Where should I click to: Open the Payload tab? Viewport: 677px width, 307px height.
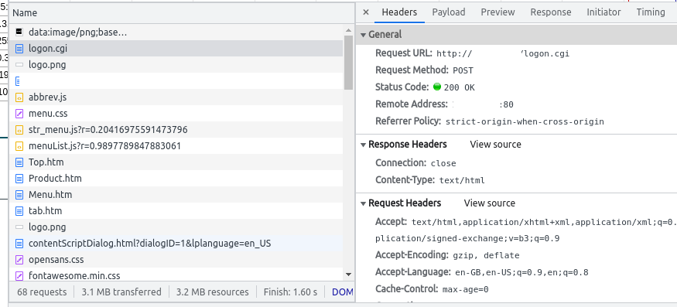click(449, 12)
